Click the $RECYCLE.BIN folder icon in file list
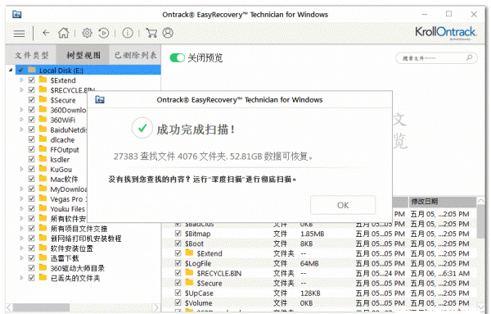Viewport: 491px width, 314px height. click(x=189, y=272)
